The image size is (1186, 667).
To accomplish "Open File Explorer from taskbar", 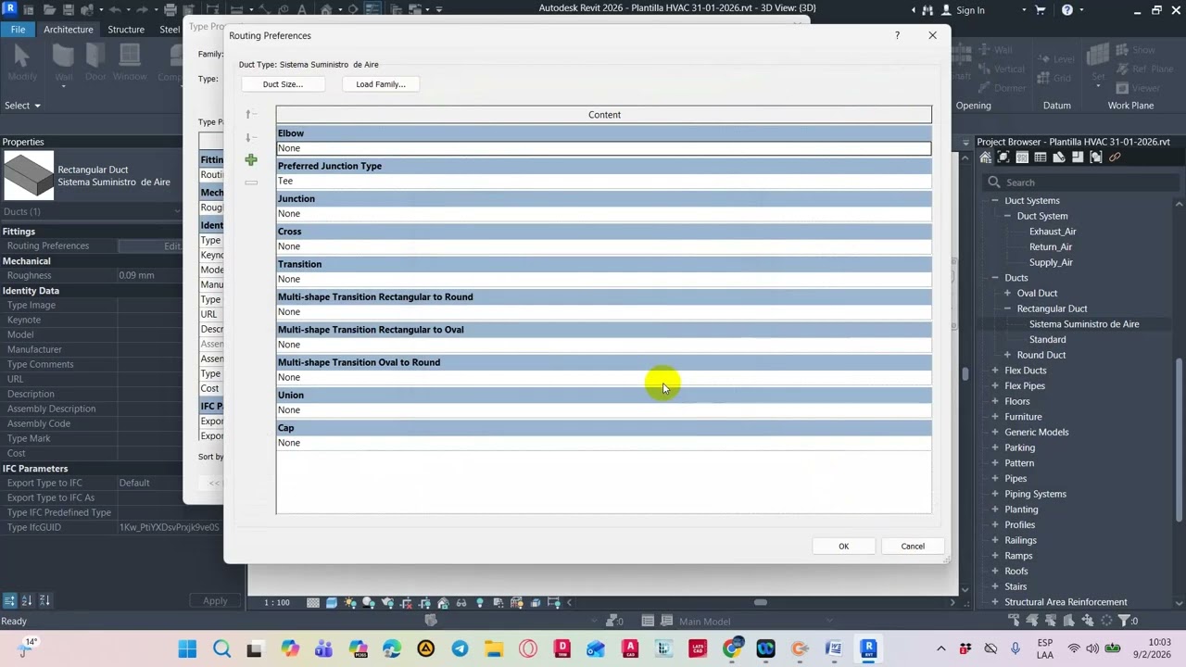I will click(x=494, y=648).
